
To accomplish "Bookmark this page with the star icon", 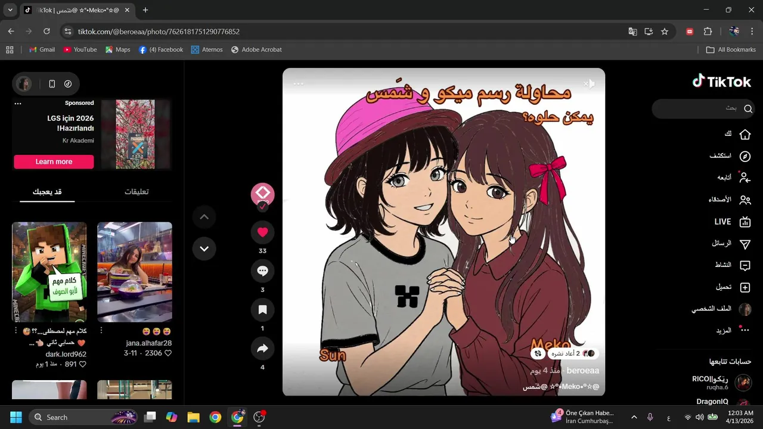I will [x=665, y=32].
